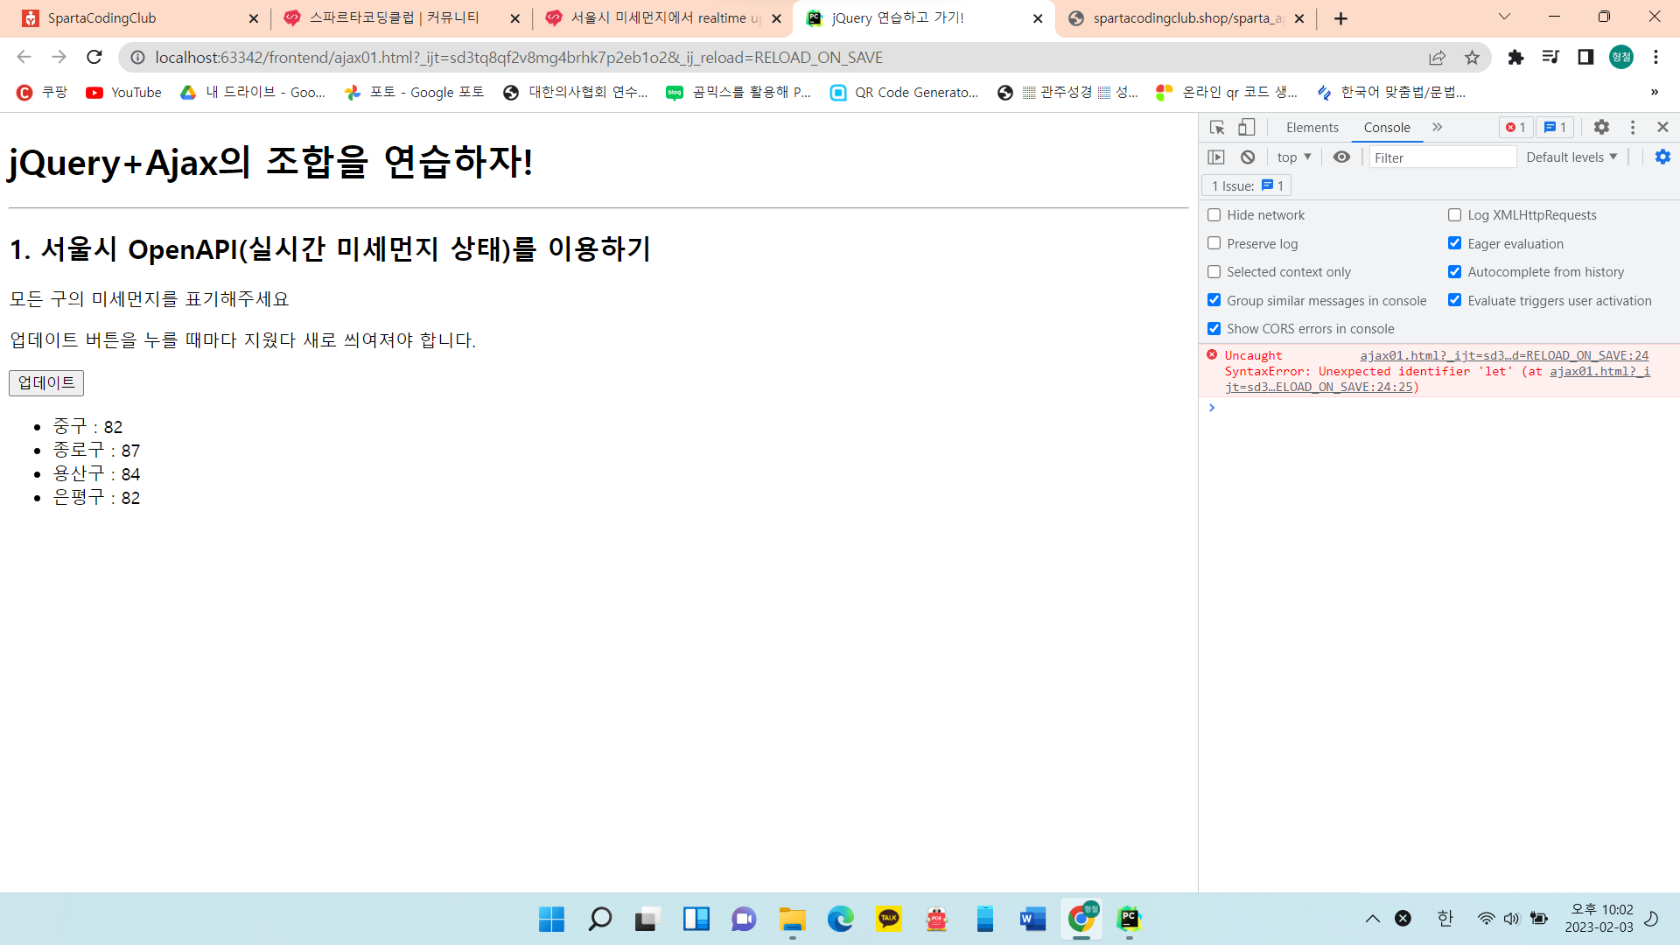Open the Windows Start menu
The width and height of the screenshot is (1680, 945).
(x=551, y=919)
